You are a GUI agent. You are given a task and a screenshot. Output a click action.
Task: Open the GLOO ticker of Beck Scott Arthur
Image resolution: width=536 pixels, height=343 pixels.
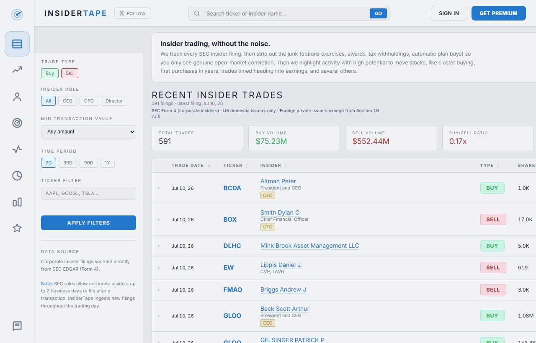(232, 316)
